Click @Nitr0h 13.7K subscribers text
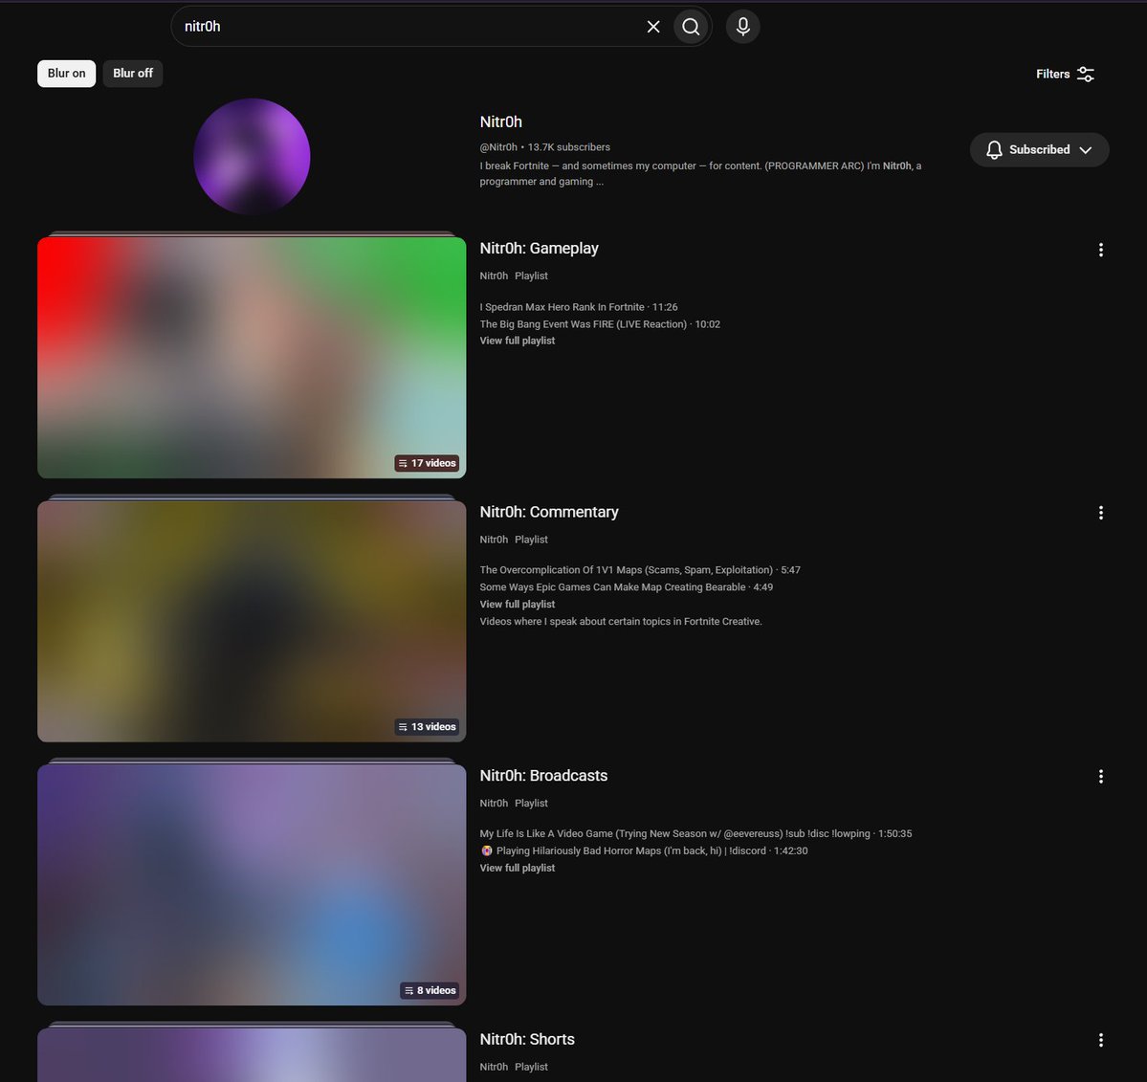 point(545,147)
